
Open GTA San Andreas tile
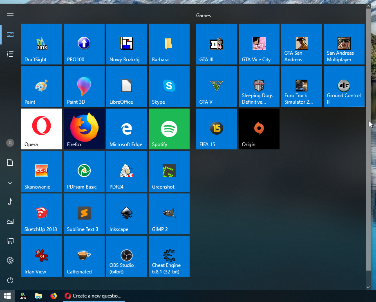(302, 44)
